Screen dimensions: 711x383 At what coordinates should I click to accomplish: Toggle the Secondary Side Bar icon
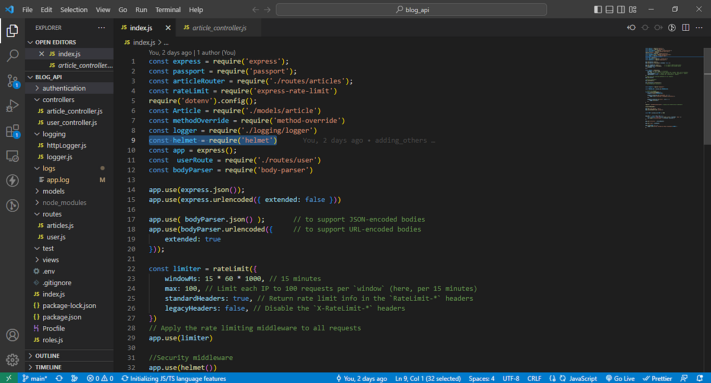(x=620, y=9)
